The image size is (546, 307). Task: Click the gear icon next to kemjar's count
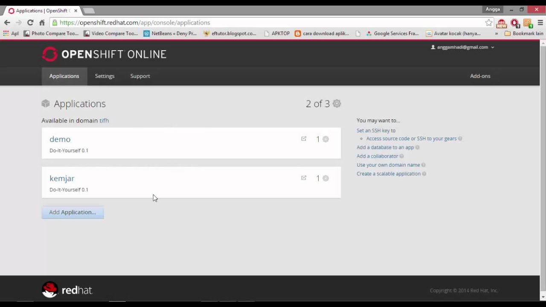pos(326,178)
